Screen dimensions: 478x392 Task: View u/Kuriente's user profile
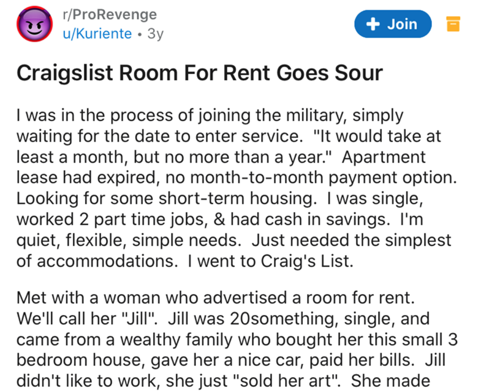point(97,33)
